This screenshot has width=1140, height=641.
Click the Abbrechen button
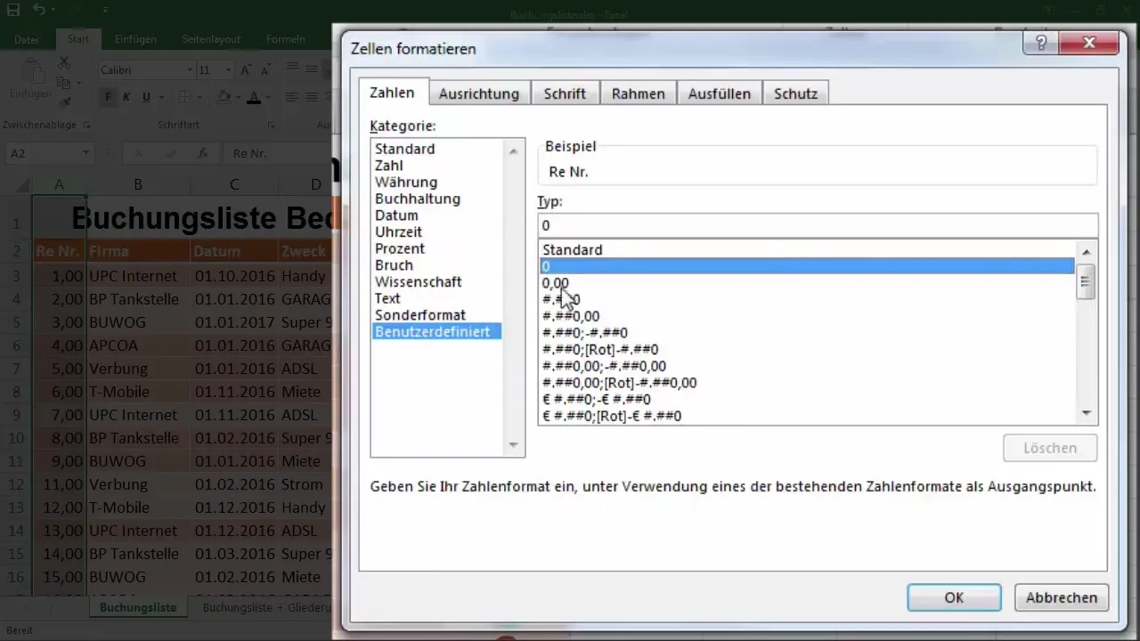tap(1060, 597)
